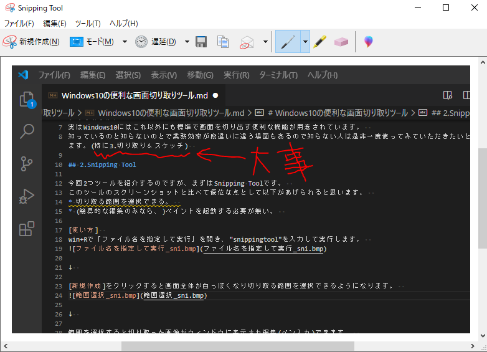The height and width of the screenshot is (352, 487).
Task: Select the Windows10の便利な画面切り取りツール.md tab
Action: [x=135, y=95]
